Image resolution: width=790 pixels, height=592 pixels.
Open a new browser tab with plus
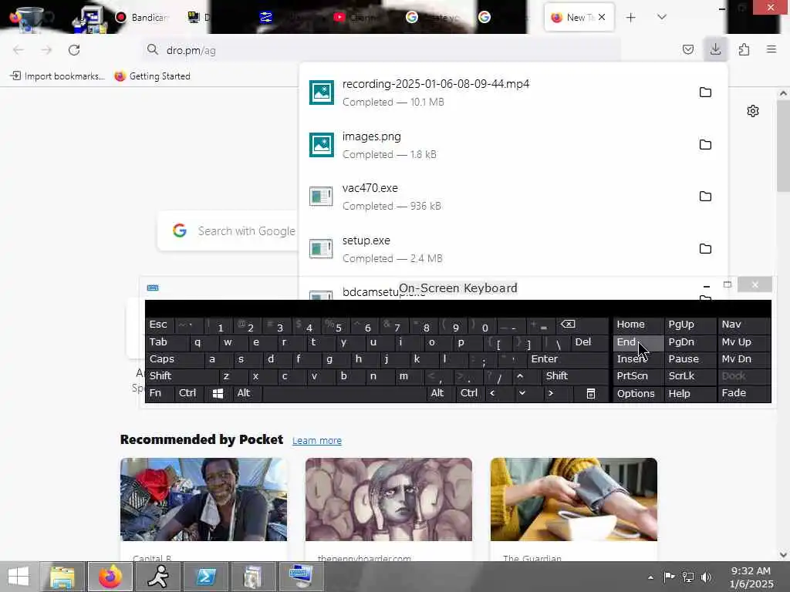pos(630,18)
